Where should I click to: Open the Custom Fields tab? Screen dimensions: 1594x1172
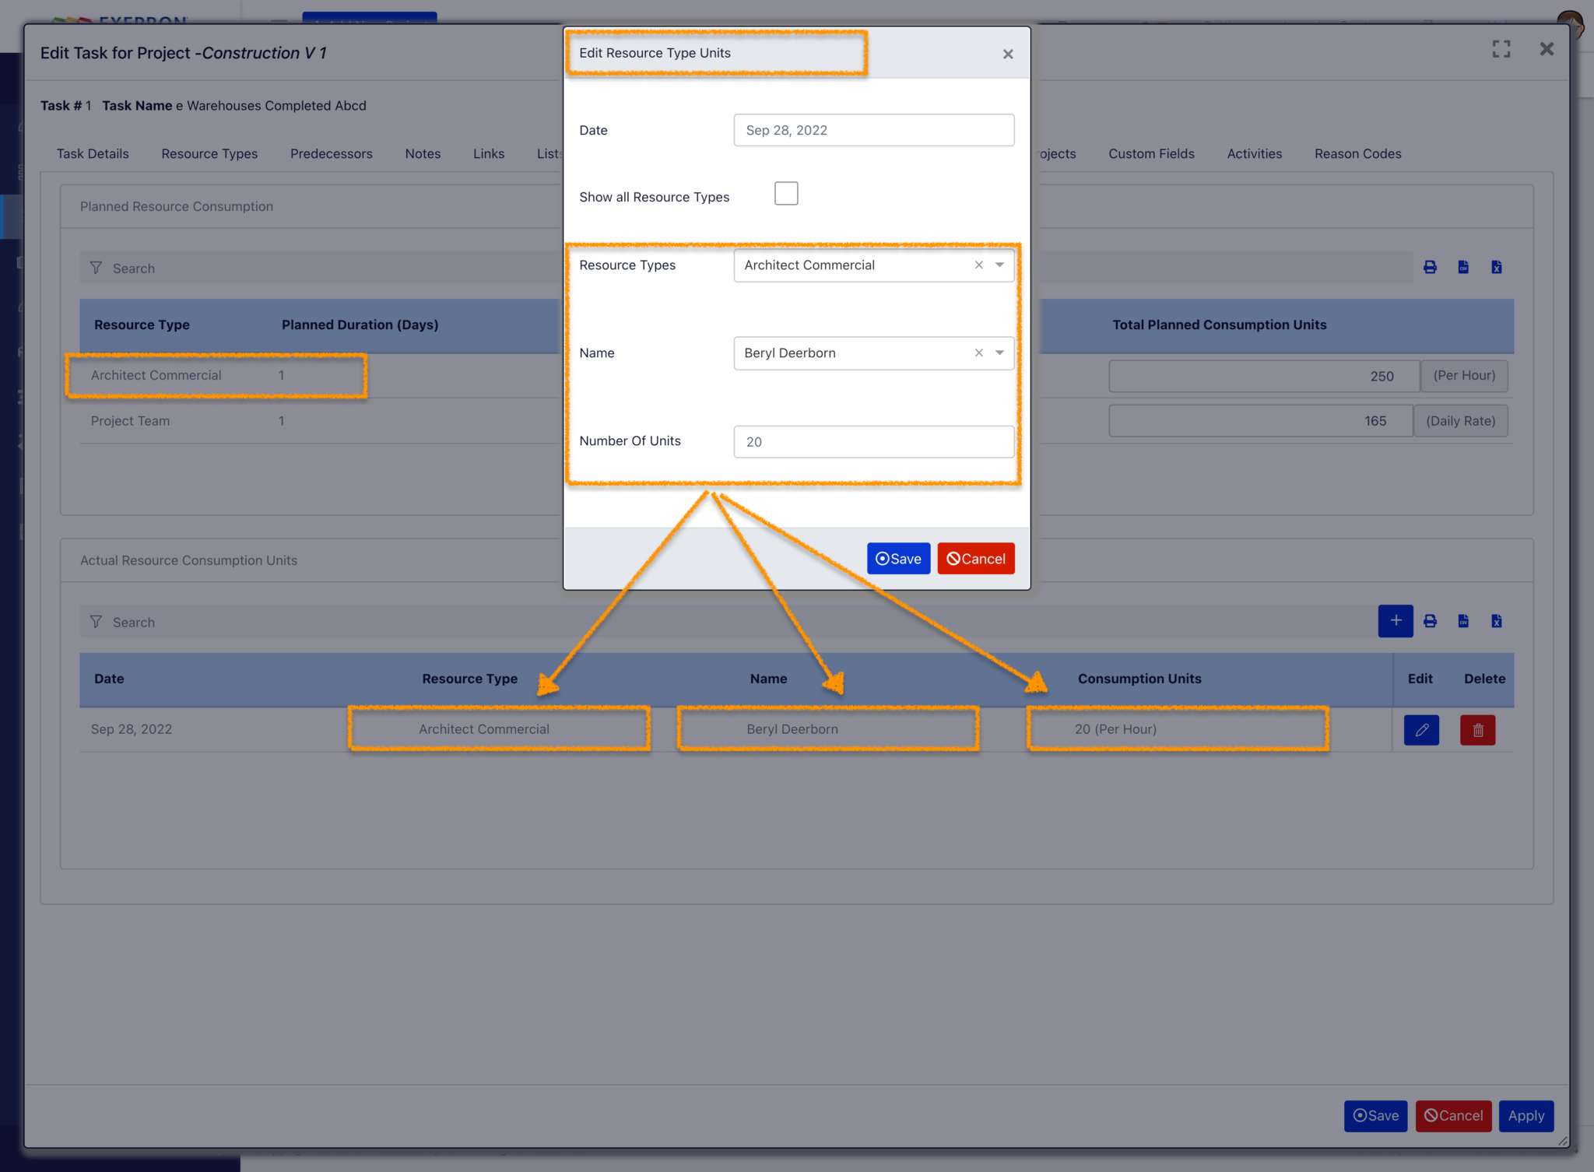tap(1151, 154)
